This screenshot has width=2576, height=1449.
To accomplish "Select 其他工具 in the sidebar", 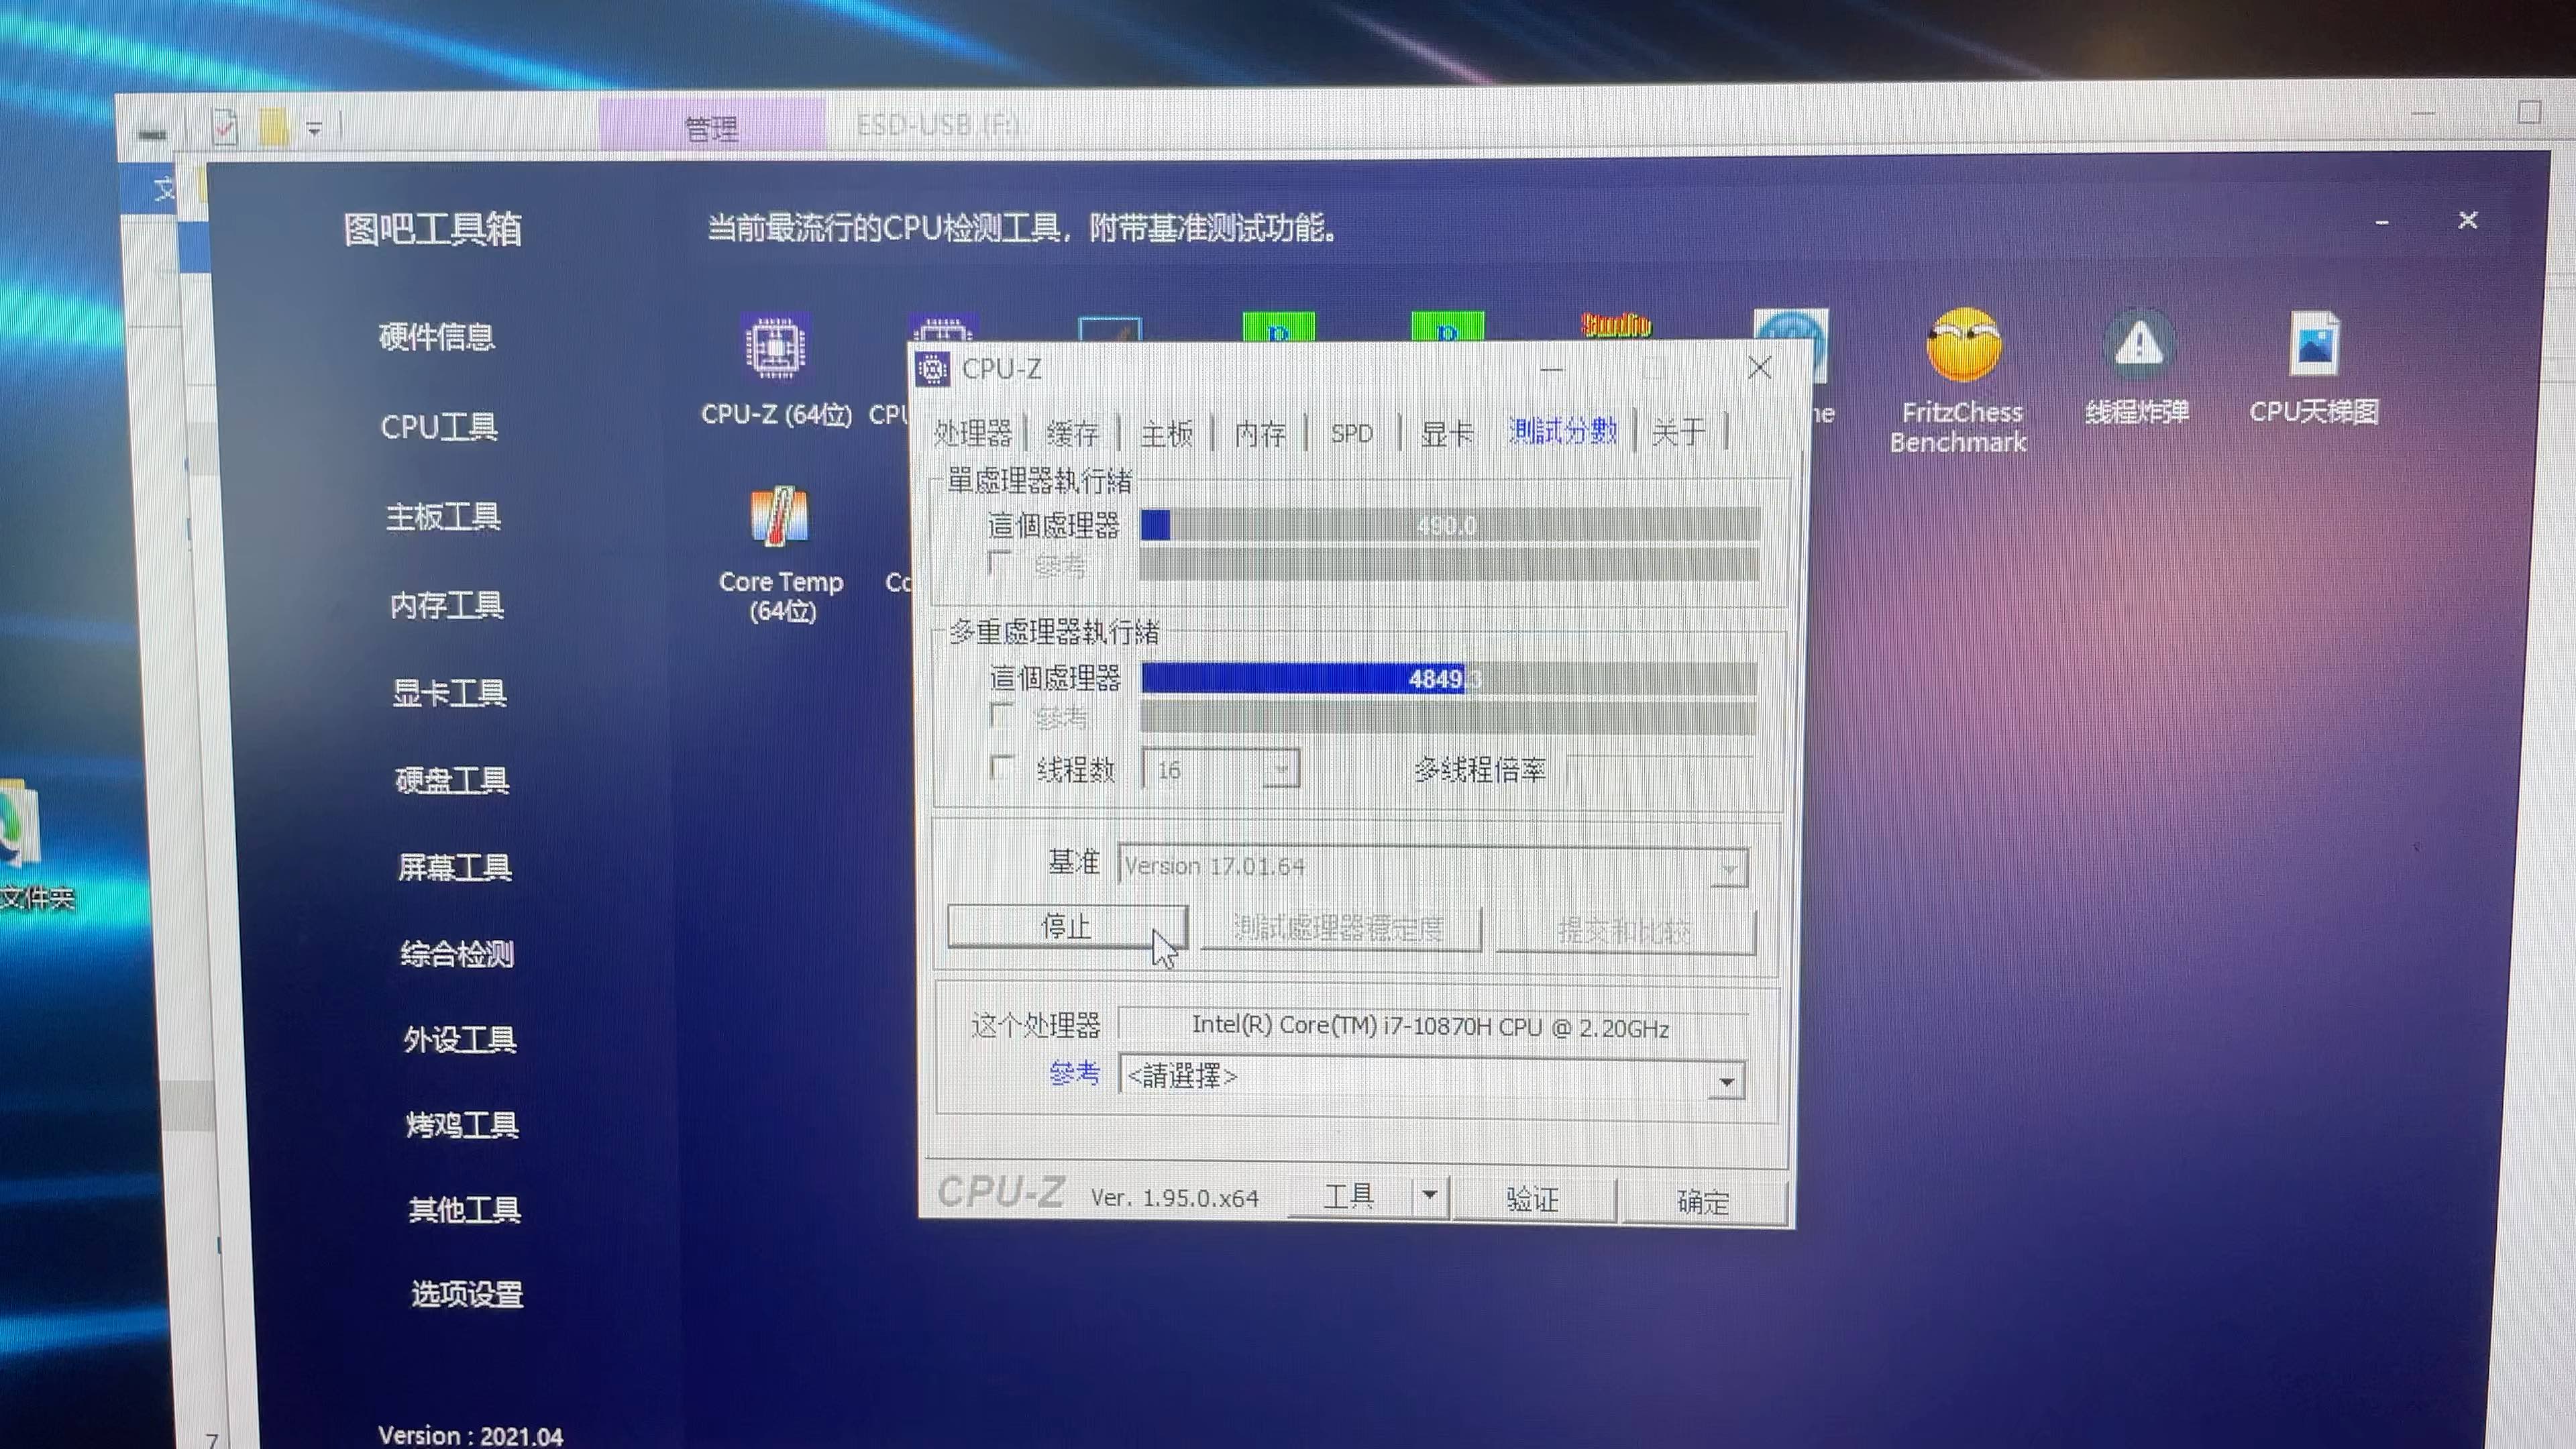I will [465, 1210].
